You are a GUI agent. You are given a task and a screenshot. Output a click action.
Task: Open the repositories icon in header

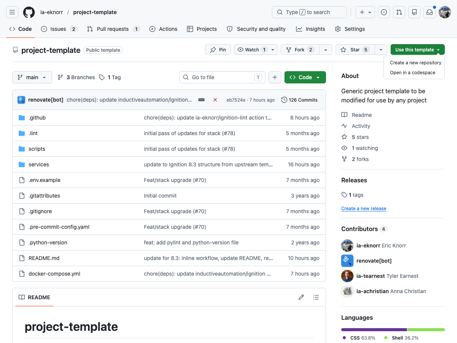414,12
